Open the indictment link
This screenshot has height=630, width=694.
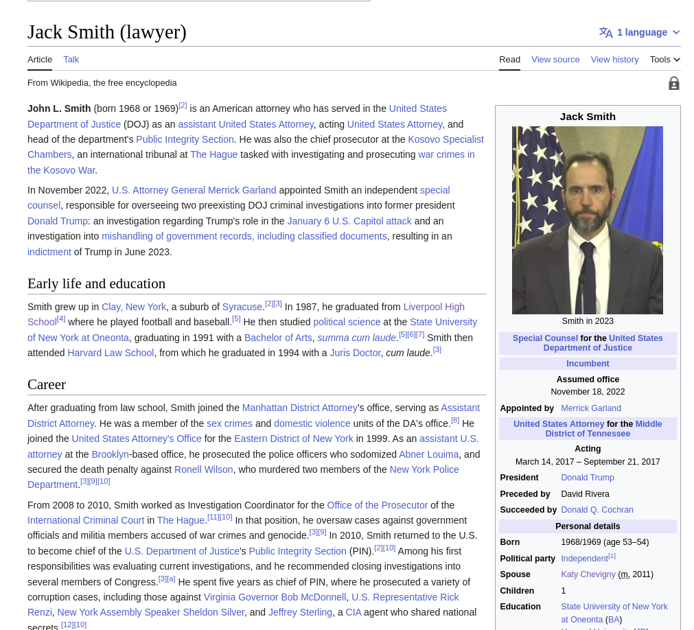49,252
